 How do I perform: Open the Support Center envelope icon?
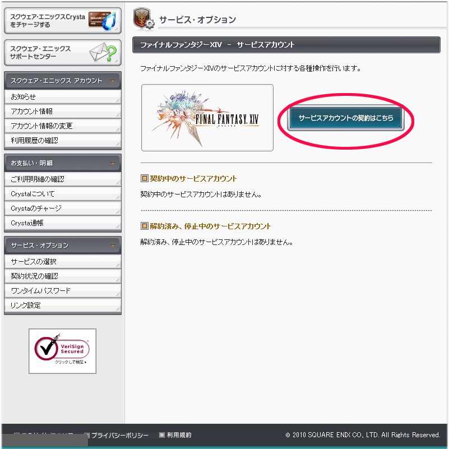point(103,52)
